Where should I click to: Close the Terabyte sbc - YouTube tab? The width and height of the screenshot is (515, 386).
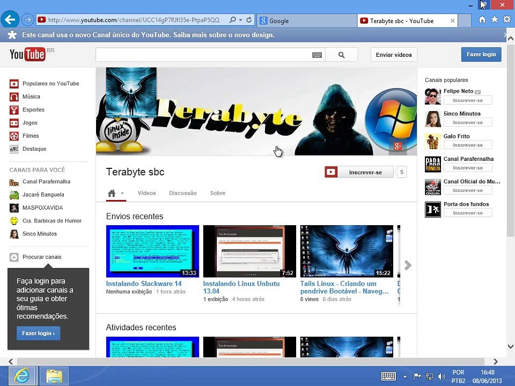click(x=452, y=21)
